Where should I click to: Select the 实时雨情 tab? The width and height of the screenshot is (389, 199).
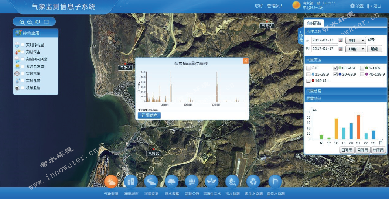point(314,23)
